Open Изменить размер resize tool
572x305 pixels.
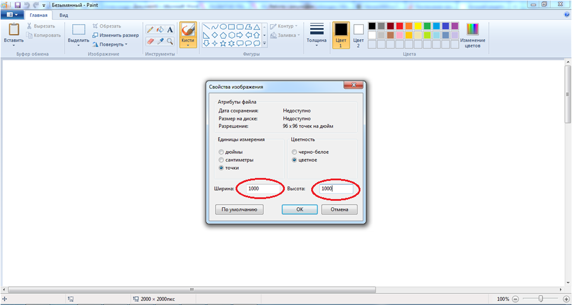click(x=115, y=35)
